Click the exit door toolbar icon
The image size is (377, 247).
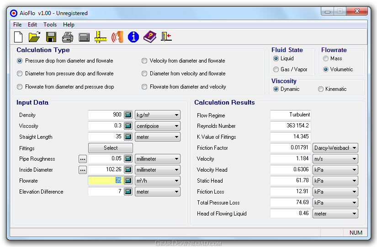(x=166, y=37)
